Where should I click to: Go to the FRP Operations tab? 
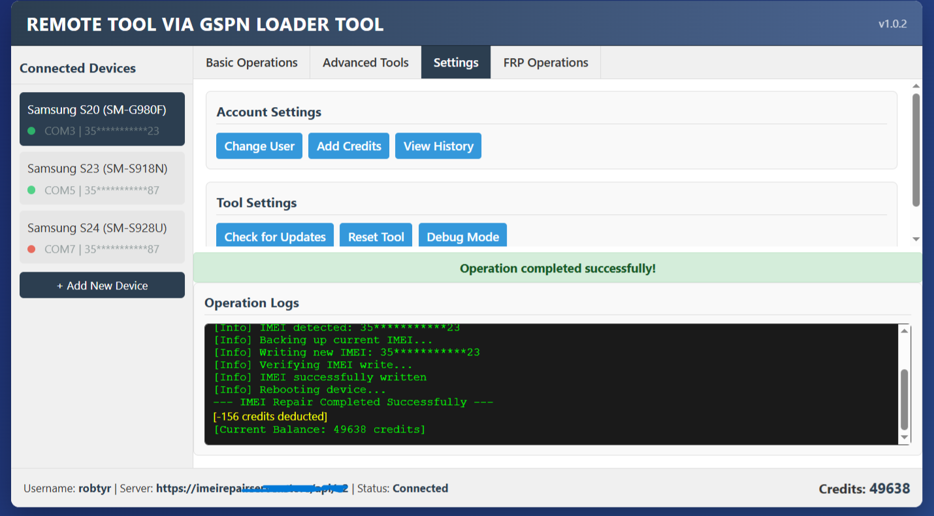click(545, 63)
